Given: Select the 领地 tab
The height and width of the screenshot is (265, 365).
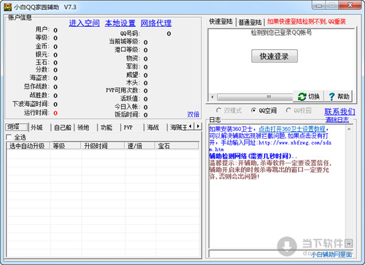Looking at the screenshot, I should coord(85,128).
